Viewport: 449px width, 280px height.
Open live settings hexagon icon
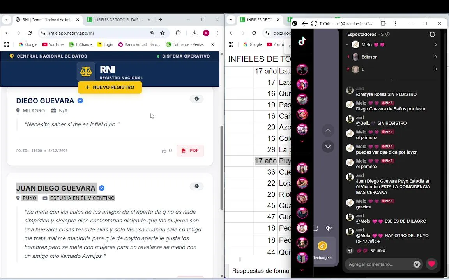pyautogui.click(x=432, y=34)
